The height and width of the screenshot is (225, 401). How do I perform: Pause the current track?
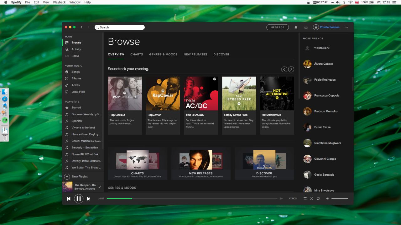pos(79,199)
